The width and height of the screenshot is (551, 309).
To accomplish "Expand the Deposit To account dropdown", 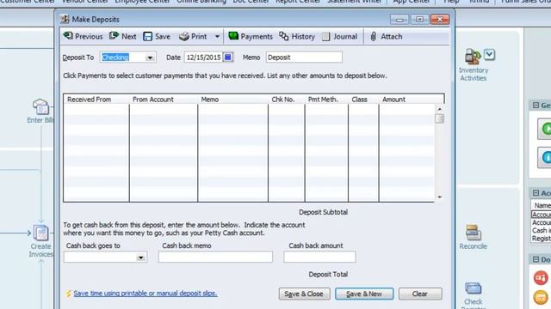I will [150, 58].
